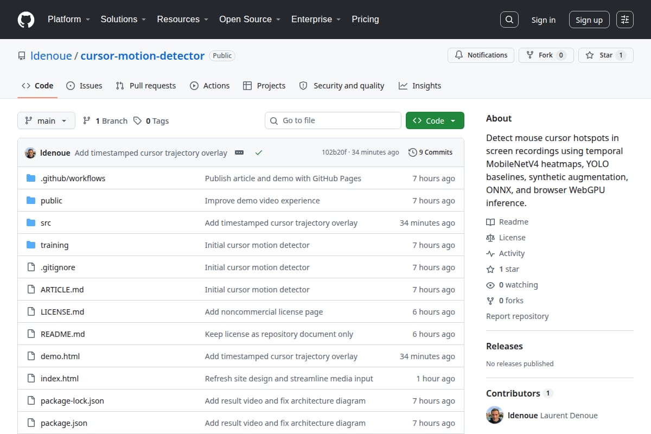Viewport: 651px width, 434px height.
Task: Open the green Code dropdown button
Action: (x=435, y=121)
